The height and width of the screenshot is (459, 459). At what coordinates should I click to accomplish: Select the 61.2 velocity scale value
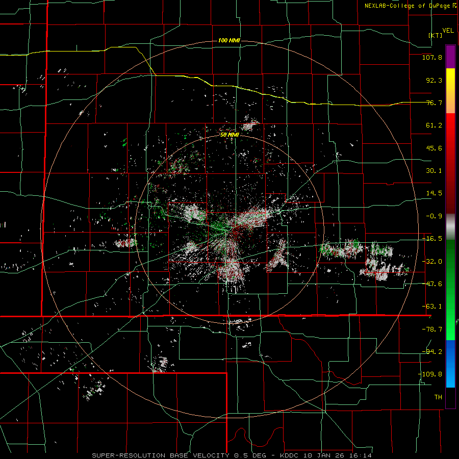(x=434, y=125)
